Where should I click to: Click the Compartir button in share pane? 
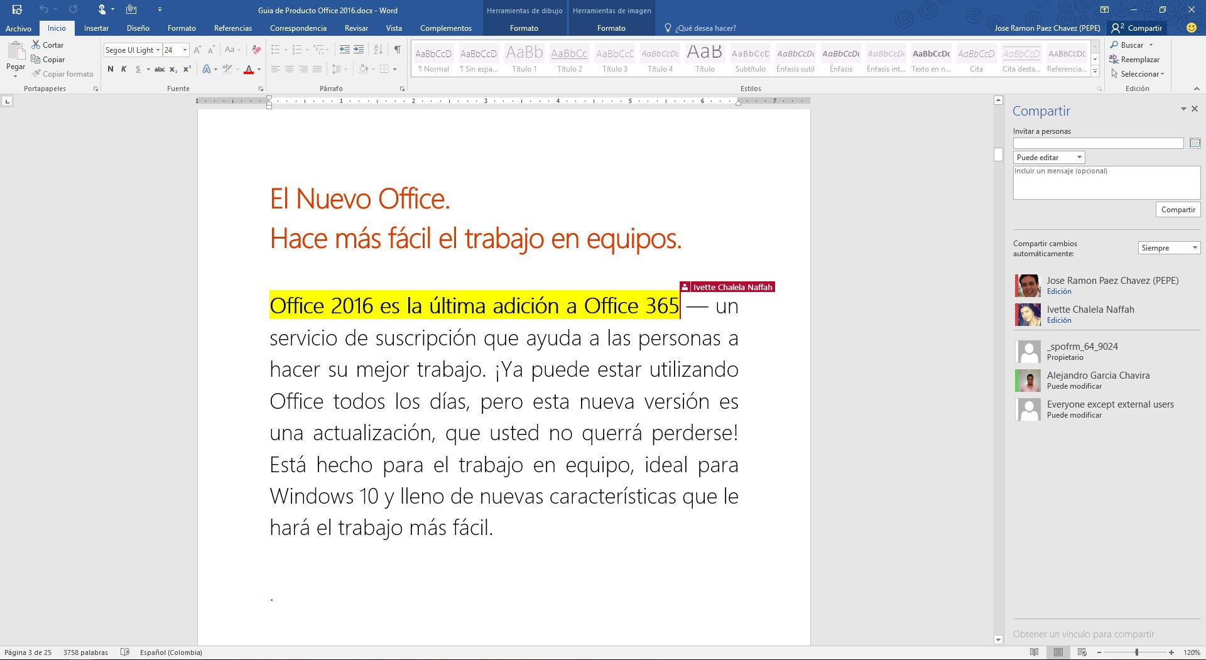coord(1178,210)
